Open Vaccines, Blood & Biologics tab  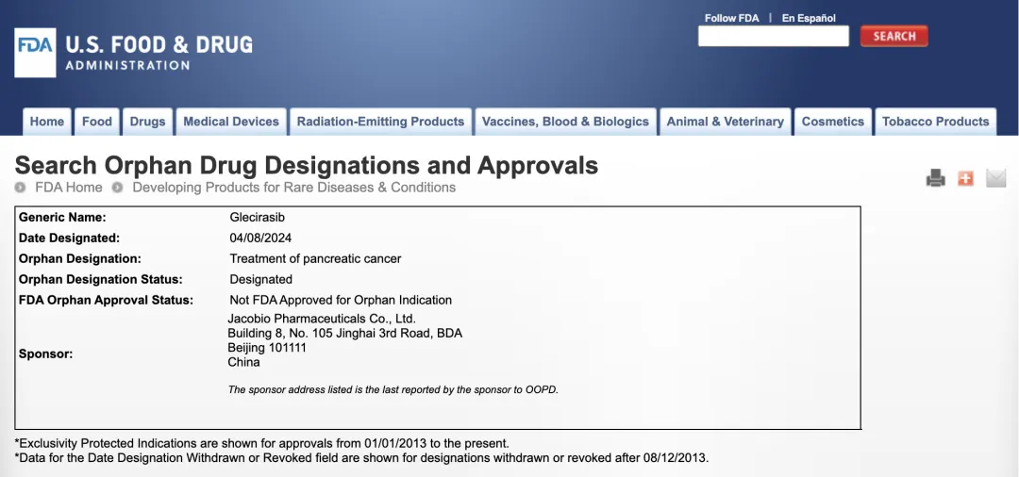tap(565, 122)
